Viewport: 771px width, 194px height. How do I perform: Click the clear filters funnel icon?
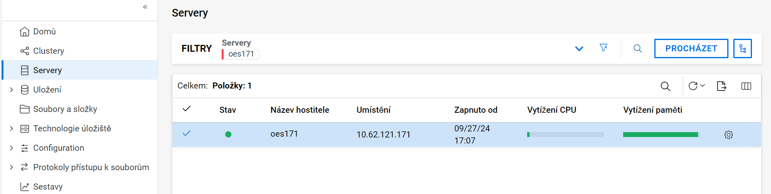pyautogui.click(x=603, y=48)
